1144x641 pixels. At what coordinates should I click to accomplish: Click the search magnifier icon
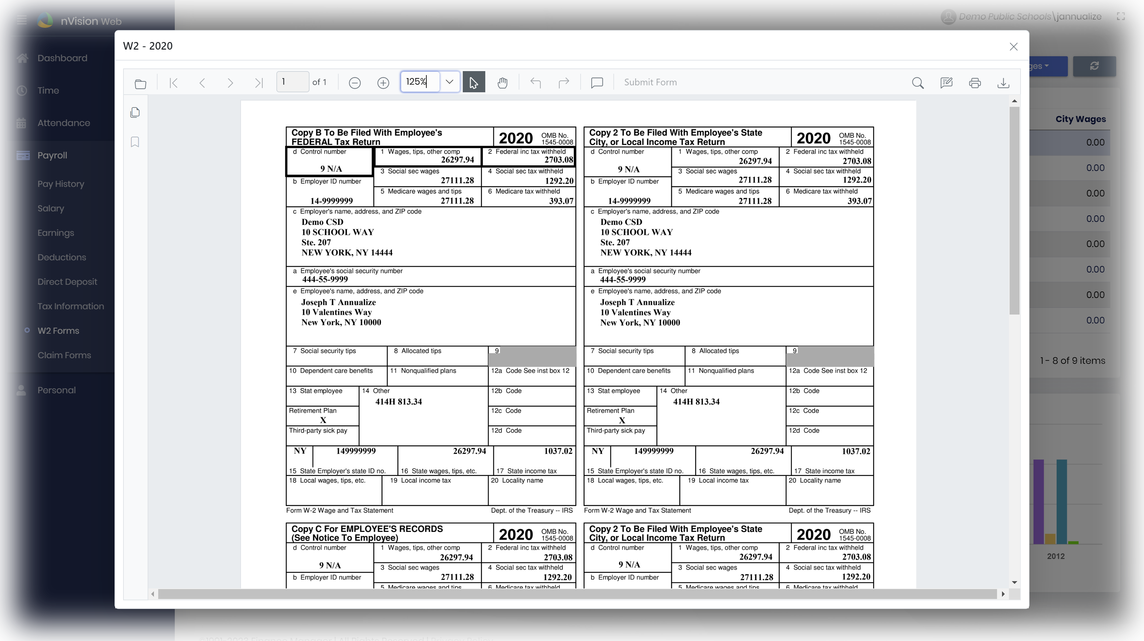point(918,83)
